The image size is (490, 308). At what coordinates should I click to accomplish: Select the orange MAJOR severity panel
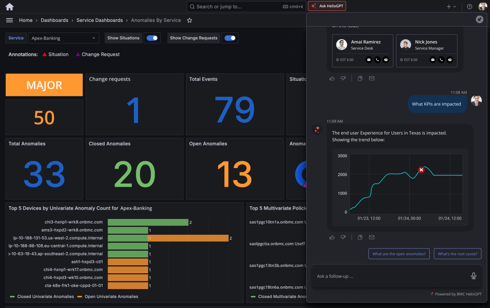pos(44,85)
